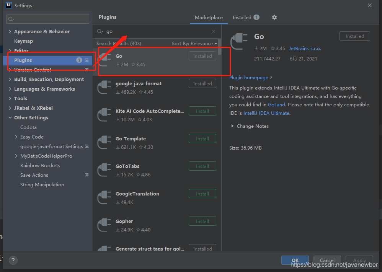Viewport: 382px width, 272px height.
Task: Open Rainbow Brackets settings
Action: point(40,165)
